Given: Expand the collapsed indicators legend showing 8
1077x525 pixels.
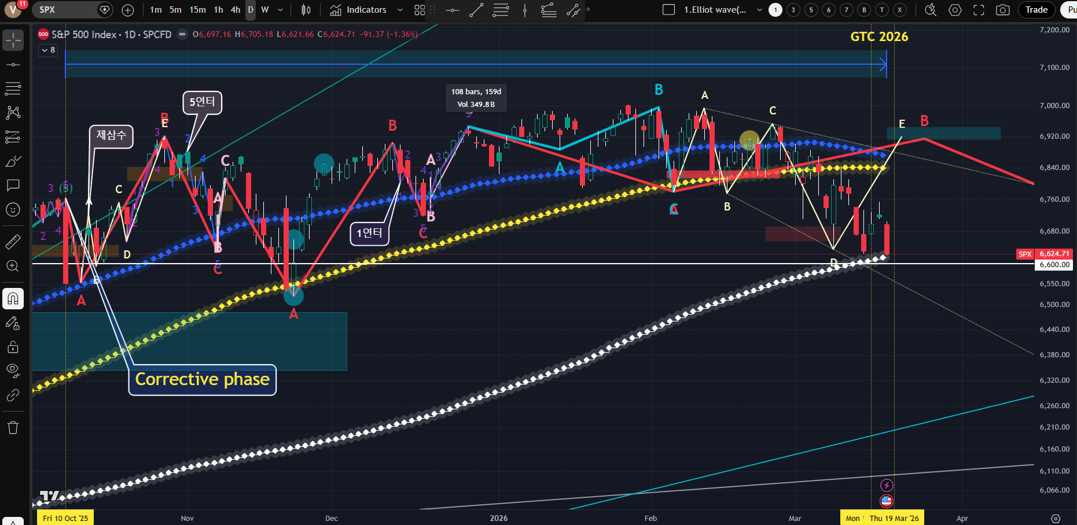Looking at the screenshot, I should [x=47, y=50].
